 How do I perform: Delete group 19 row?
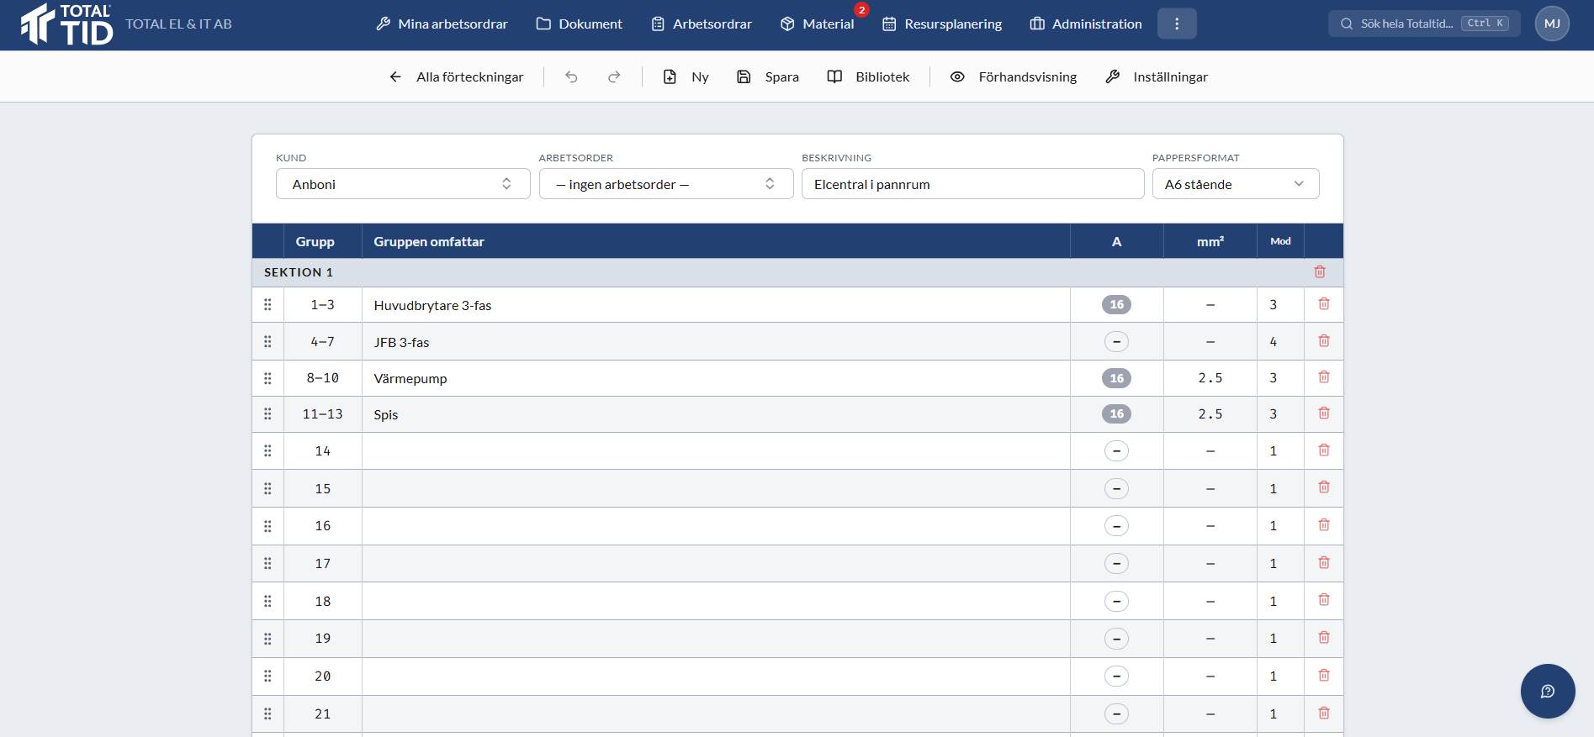click(1324, 637)
